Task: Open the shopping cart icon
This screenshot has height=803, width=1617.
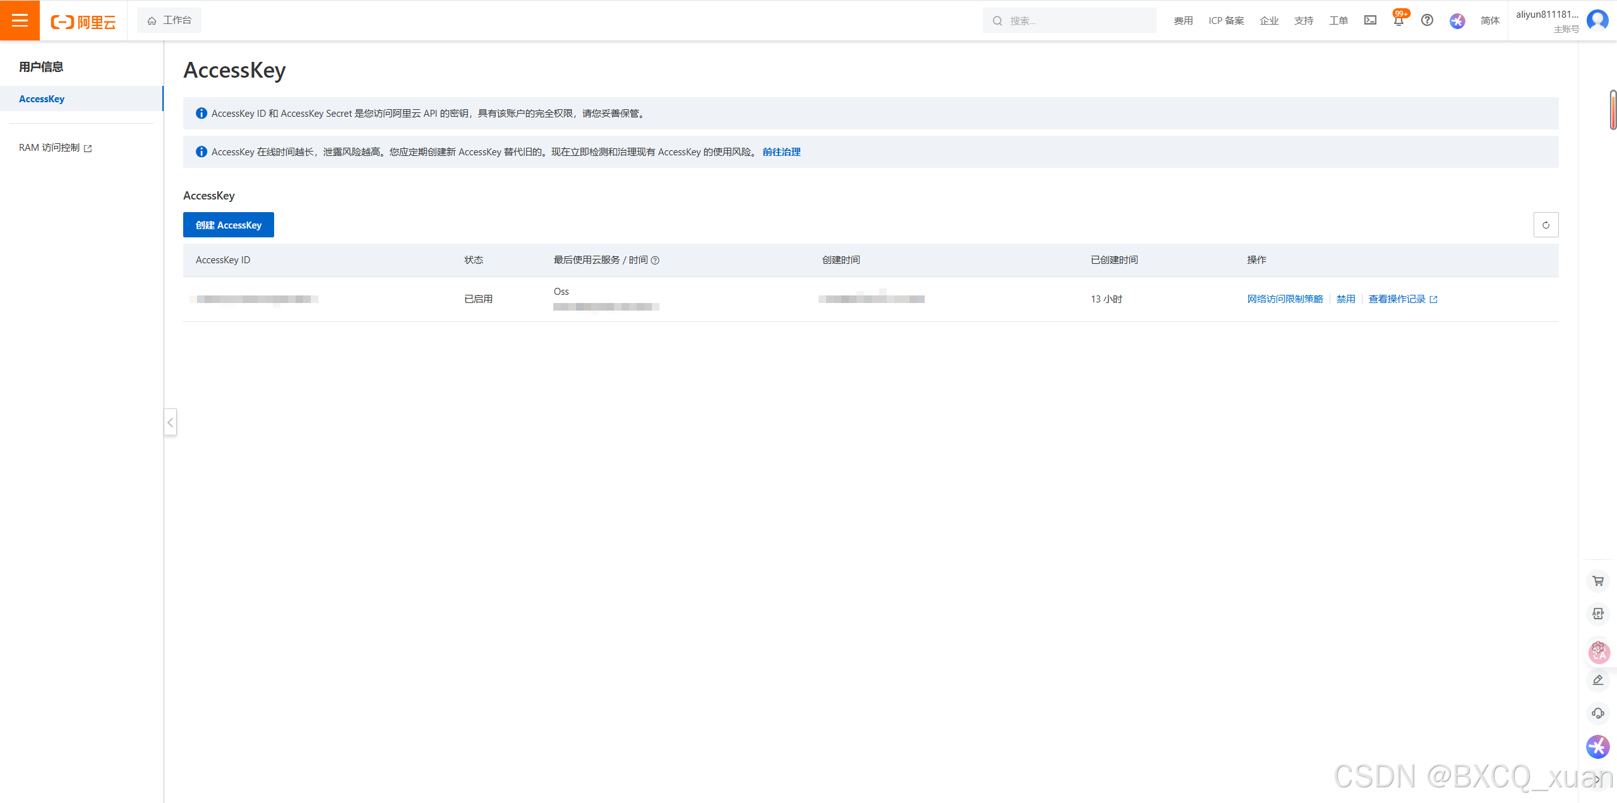Action: click(x=1598, y=581)
